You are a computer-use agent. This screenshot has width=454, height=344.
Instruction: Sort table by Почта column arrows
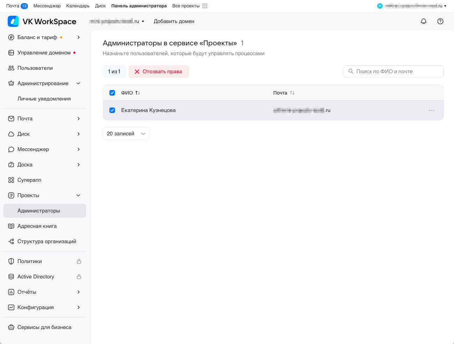[292, 93]
